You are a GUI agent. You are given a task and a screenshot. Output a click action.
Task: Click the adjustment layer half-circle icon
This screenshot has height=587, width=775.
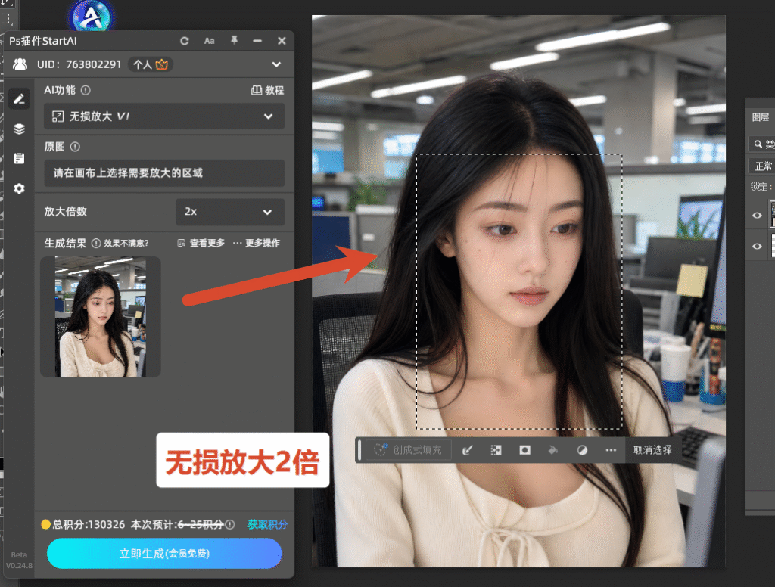point(582,449)
